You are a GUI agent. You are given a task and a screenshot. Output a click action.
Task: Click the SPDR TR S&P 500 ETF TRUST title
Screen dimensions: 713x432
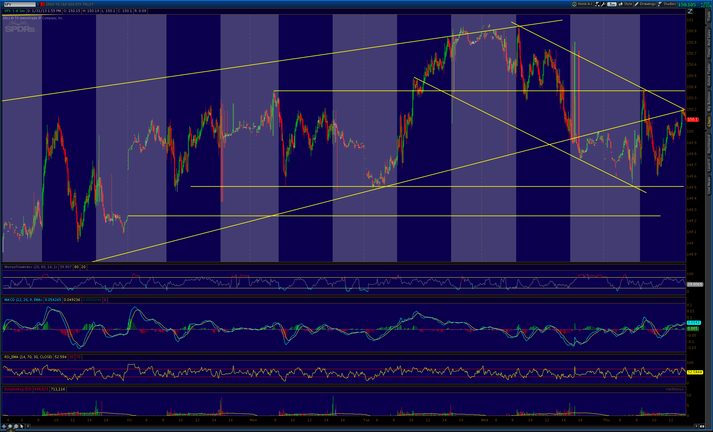(69, 4)
